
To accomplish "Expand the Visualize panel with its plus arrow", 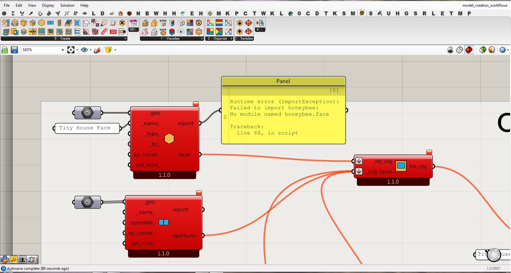I will coord(202,39).
